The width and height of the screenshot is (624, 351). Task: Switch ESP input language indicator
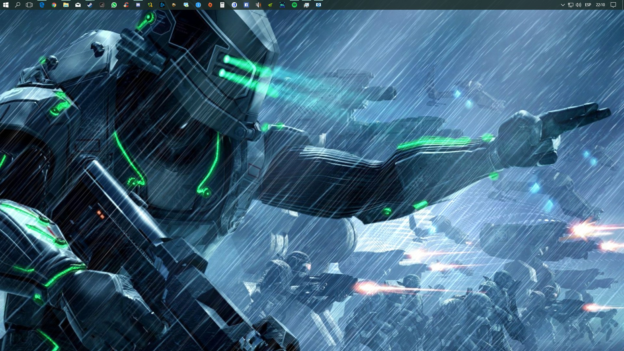pos(588,5)
